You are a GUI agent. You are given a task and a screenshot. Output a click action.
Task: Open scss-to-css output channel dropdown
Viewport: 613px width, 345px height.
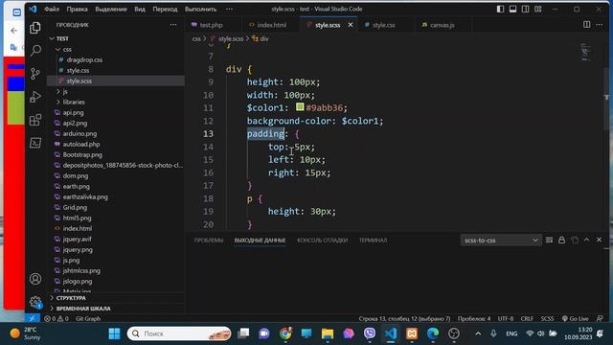pos(501,241)
